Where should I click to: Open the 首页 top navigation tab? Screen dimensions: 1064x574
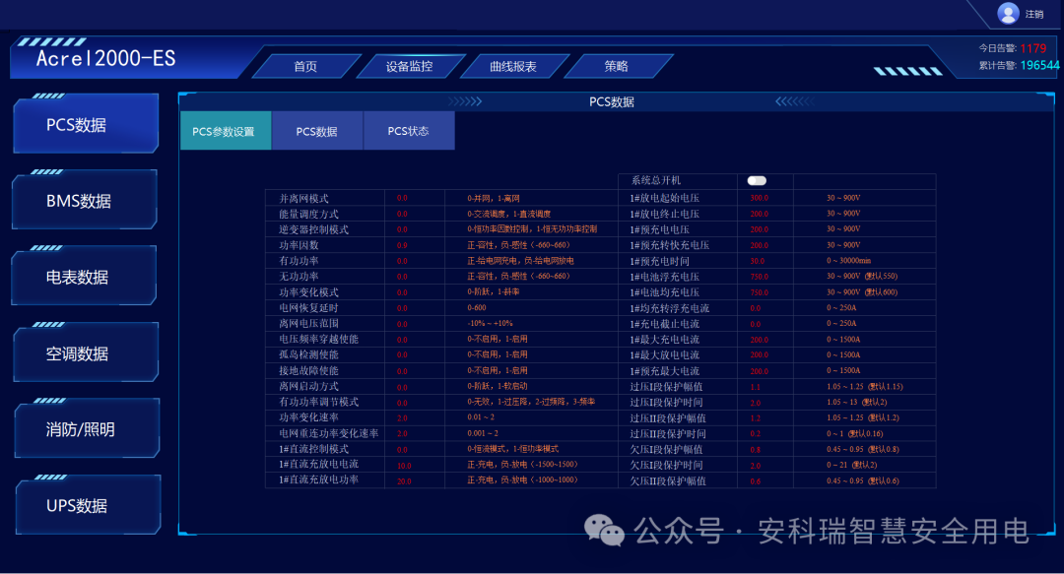click(305, 67)
